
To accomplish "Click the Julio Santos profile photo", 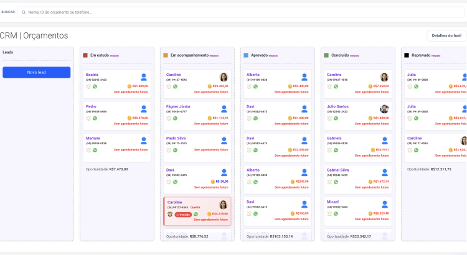I will [x=384, y=109].
